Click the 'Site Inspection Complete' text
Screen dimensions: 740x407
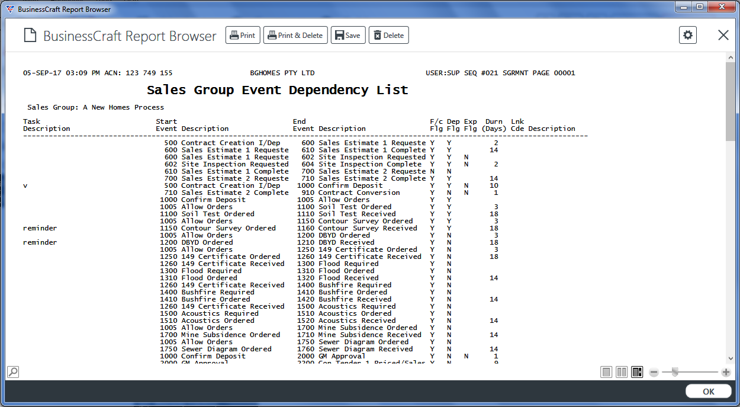[x=370, y=164]
